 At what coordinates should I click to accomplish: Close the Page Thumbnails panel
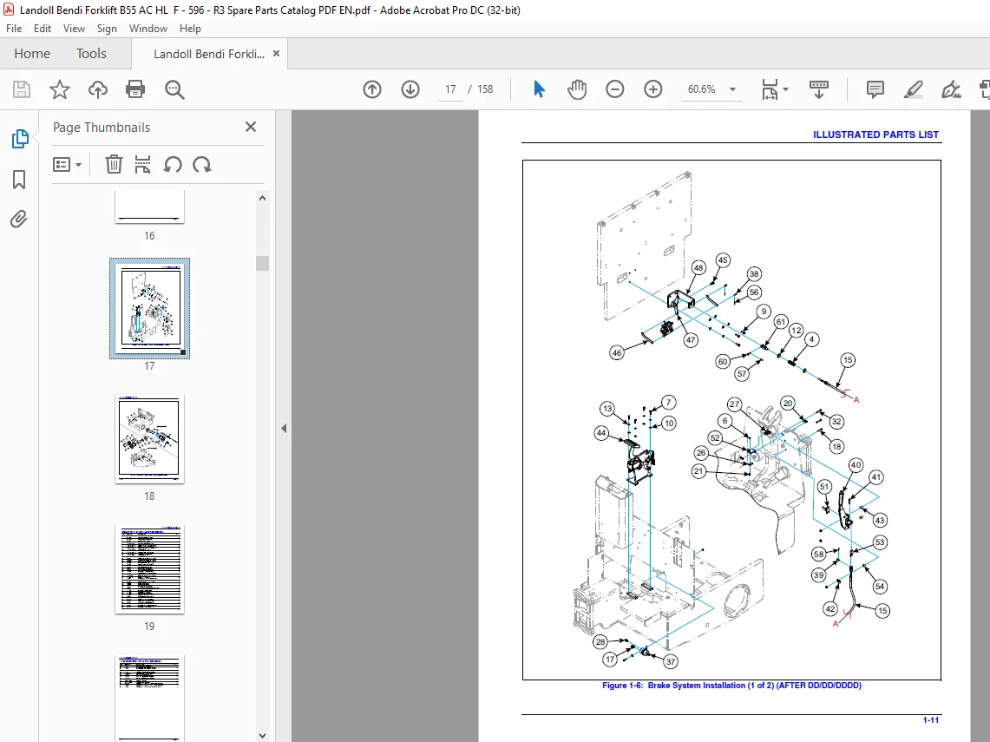(x=251, y=127)
